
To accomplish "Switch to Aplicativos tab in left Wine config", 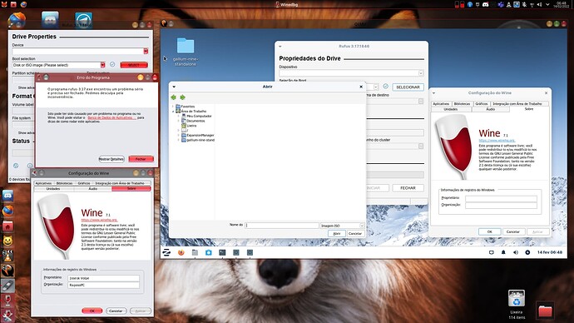I will (x=43, y=183).
